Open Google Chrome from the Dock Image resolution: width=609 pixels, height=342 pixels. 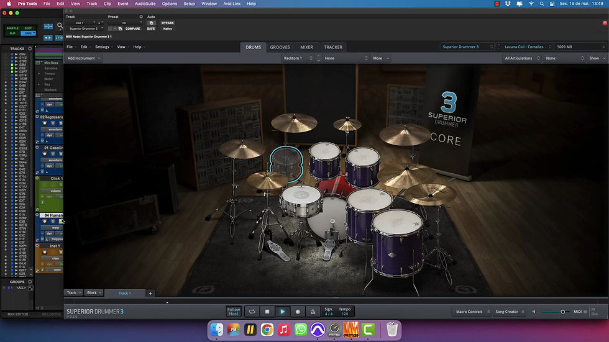tap(267, 330)
